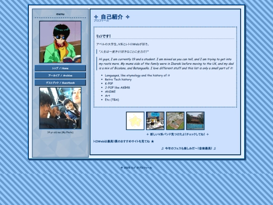Click 'Languages, like etymology' list item
The width and height of the screenshot is (273, 205).
pyautogui.click(x=137, y=75)
